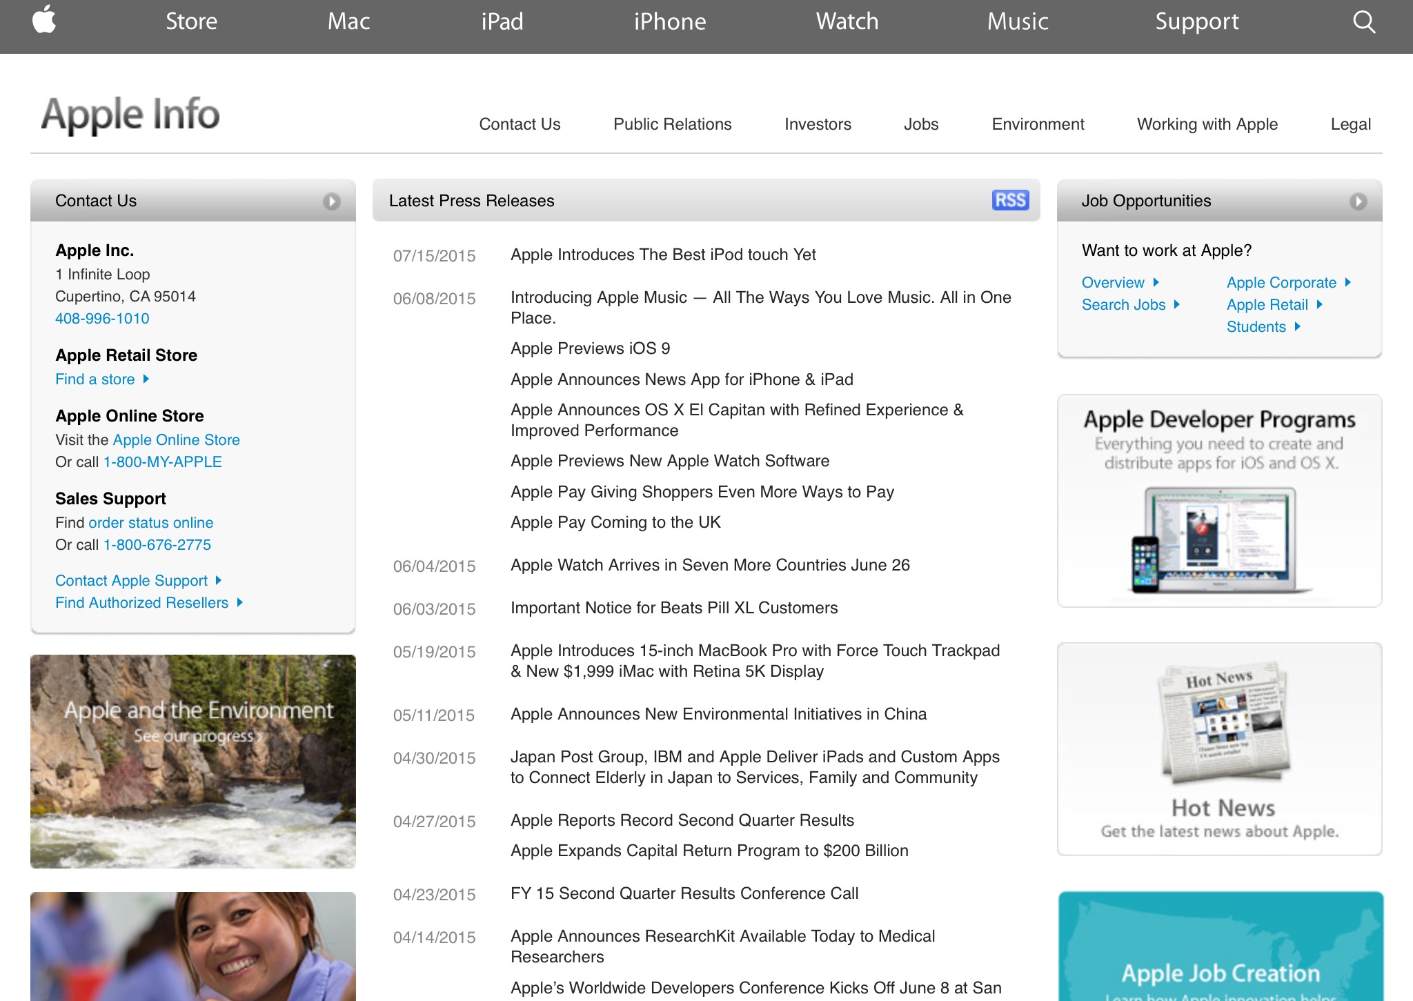
Task: Open 'FY 15 Second Quarter Results Conference Call'
Action: click(684, 894)
